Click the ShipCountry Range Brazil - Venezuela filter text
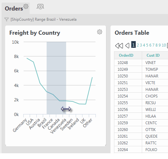The image size is (168, 159). (43, 19)
